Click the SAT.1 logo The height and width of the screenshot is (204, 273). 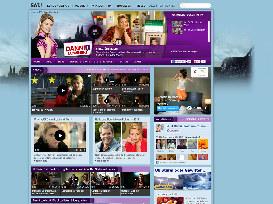(37, 5)
